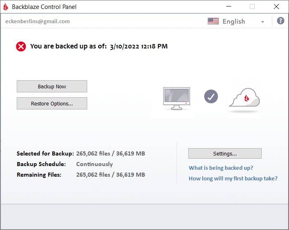Viewport: 289px width, 230px height.
Task: Open Restore Options
Action: click(52, 103)
